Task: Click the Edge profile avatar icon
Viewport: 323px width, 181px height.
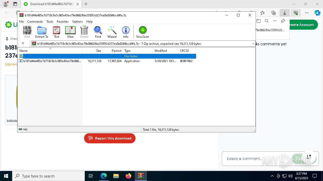Action: pyautogui.click(x=6, y=4)
